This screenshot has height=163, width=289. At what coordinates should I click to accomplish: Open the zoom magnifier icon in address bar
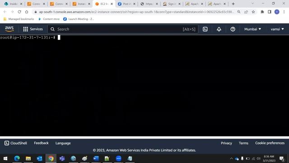point(239,12)
